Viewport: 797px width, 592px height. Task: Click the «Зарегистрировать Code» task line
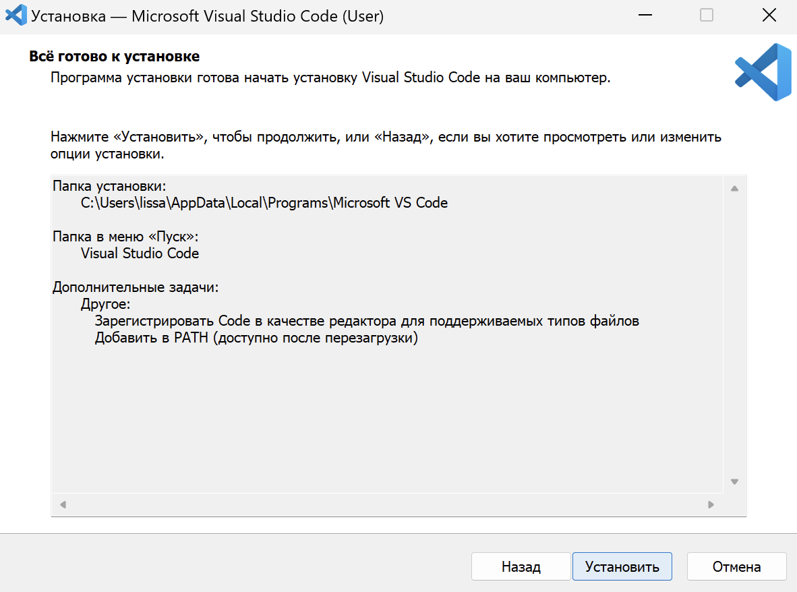pos(367,321)
